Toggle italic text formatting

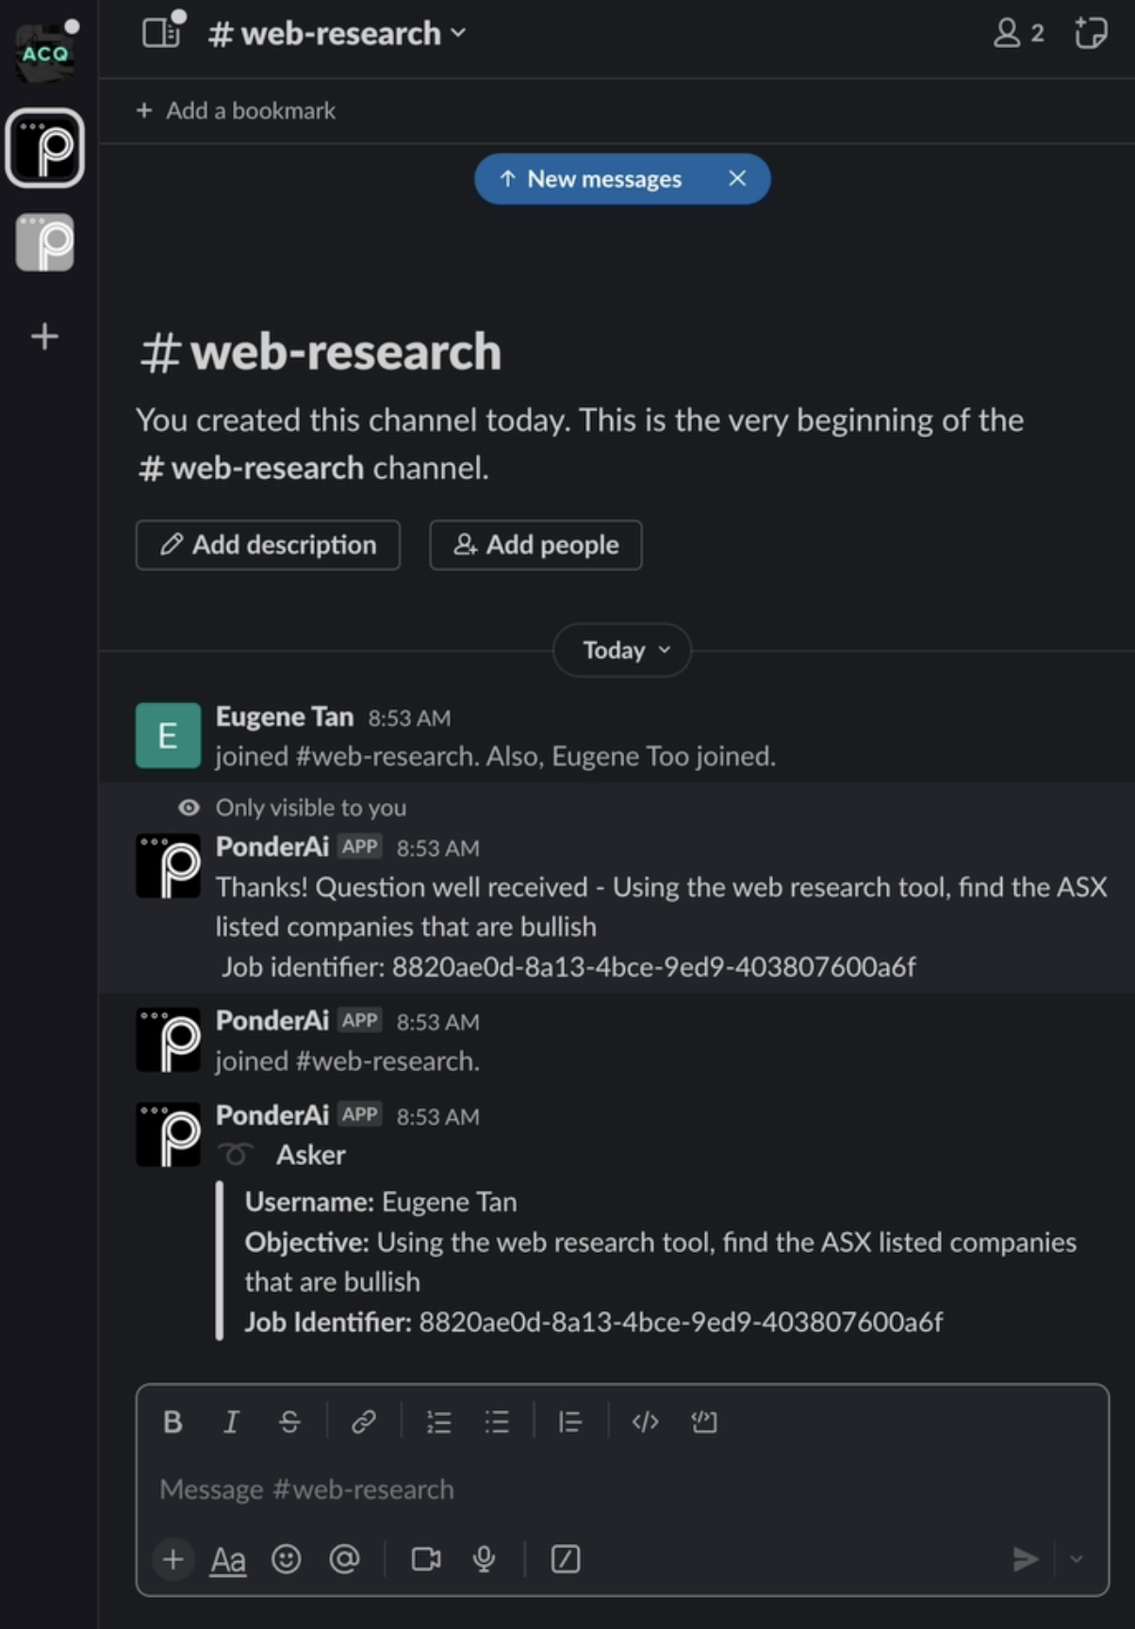(231, 1422)
